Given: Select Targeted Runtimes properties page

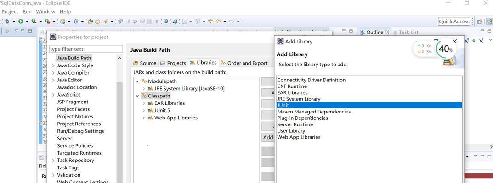Looking at the screenshot, I should click(79, 153).
